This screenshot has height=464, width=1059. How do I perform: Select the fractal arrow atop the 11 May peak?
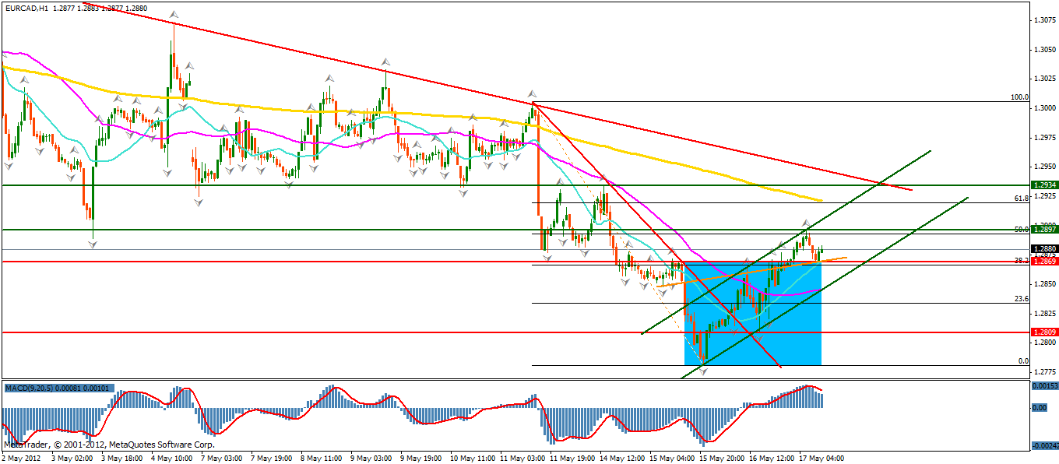[533, 93]
